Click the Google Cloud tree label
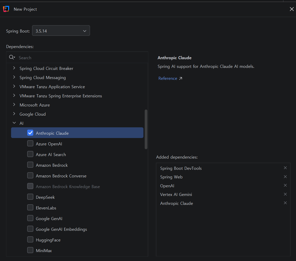The image size is (296, 261). coord(33,114)
